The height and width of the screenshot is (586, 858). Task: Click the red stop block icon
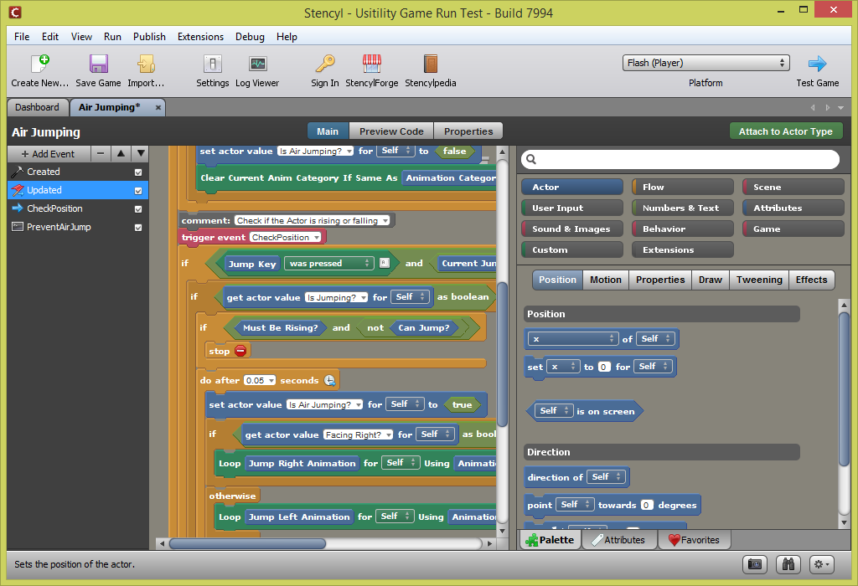coord(240,352)
